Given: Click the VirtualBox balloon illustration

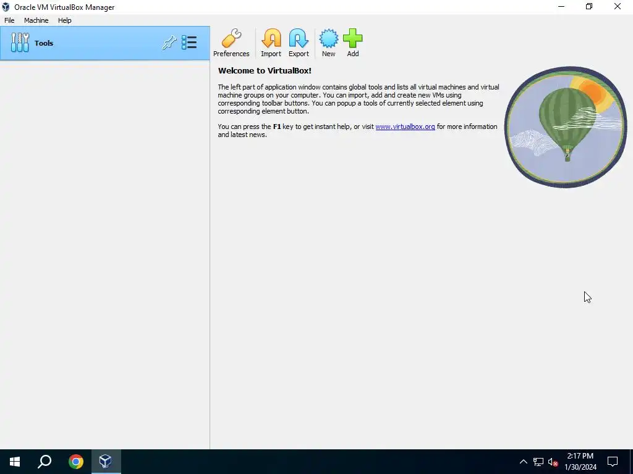Looking at the screenshot, I should click(x=566, y=127).
